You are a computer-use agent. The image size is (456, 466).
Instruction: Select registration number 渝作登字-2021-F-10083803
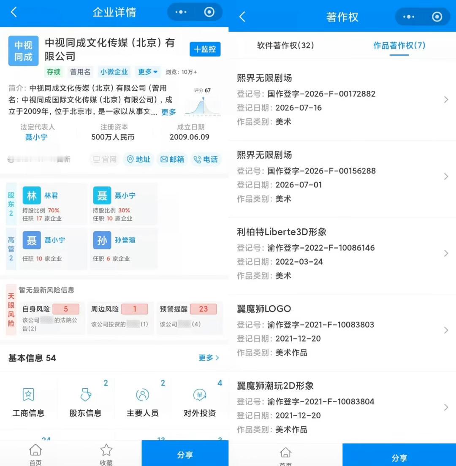pos(320,325)
